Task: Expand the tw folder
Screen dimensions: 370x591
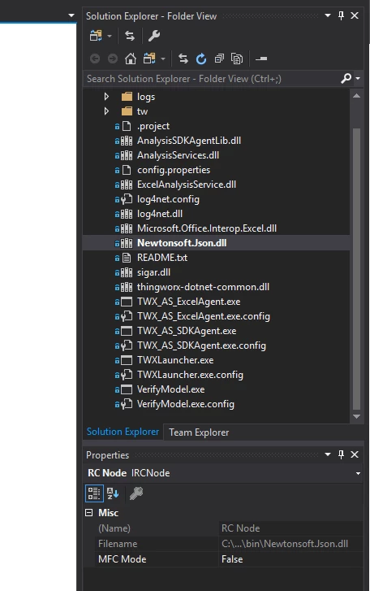Action: coord(106,111)
